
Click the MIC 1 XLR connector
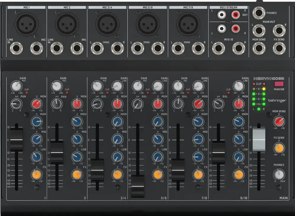(26, 25)
